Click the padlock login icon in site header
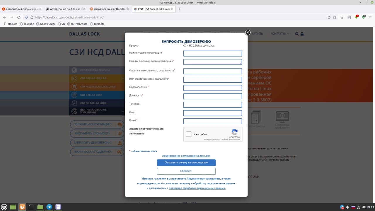Image resolution: width=375 pixels, height=211 pixels. (302, 34)
